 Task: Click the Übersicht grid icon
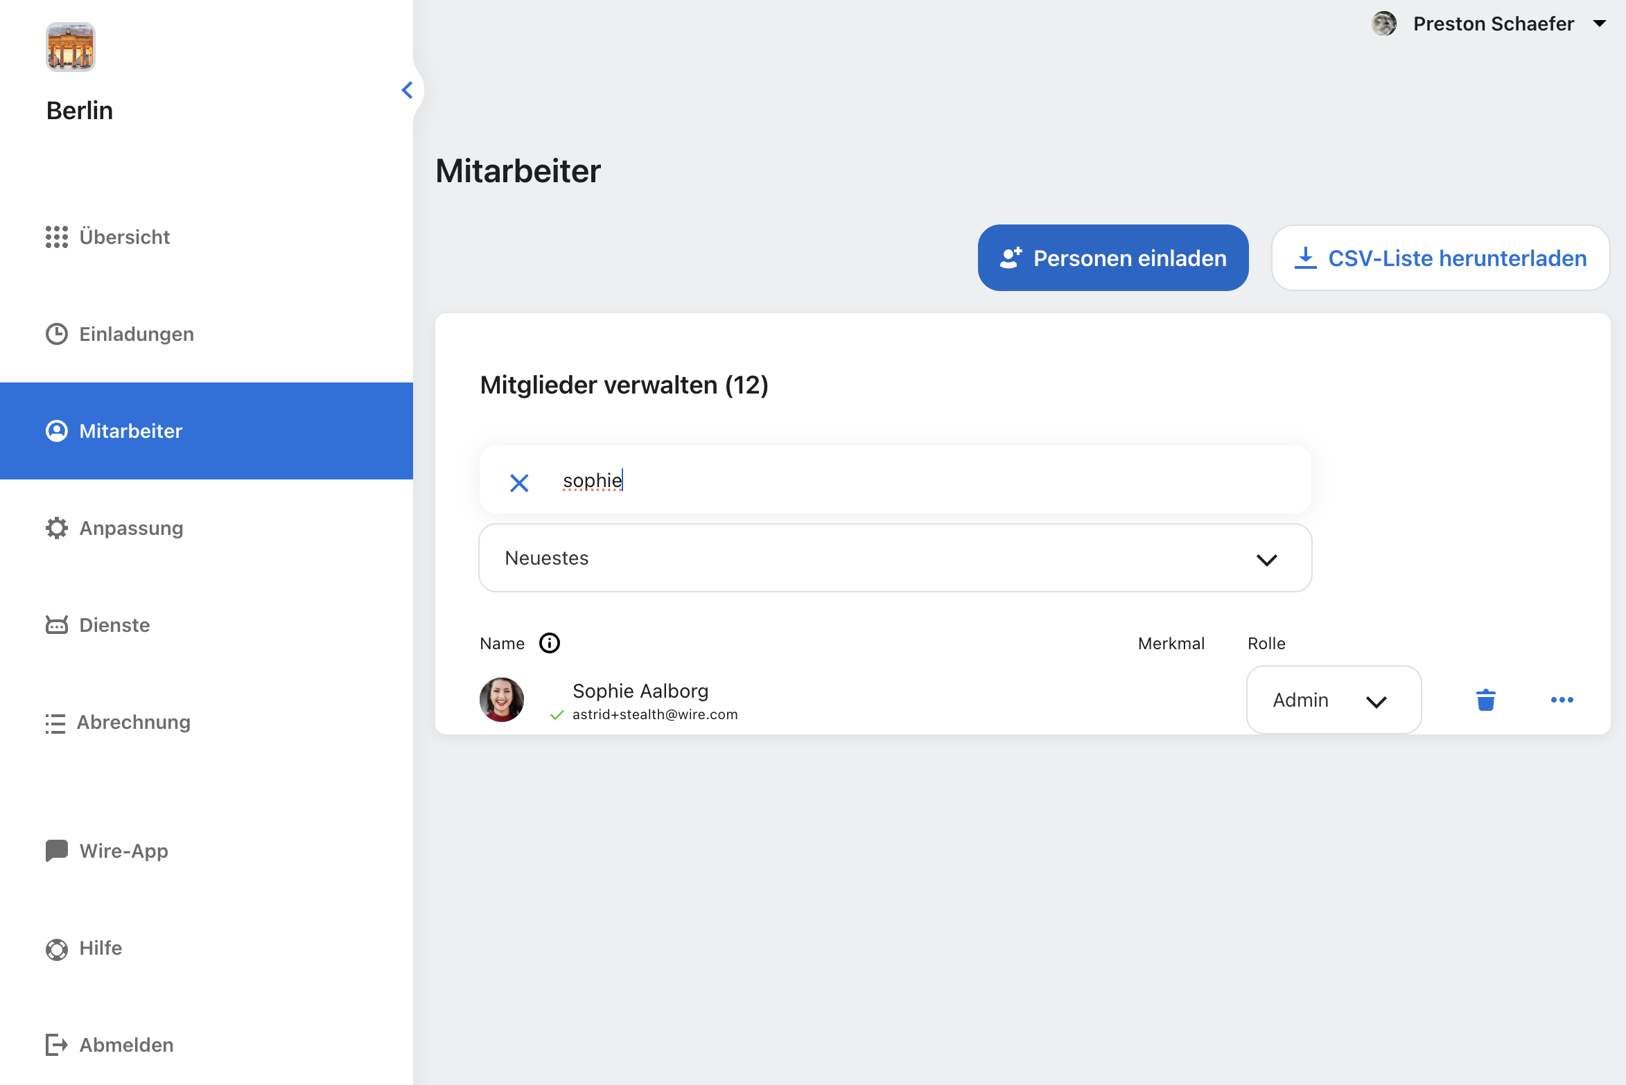point(57,237)
